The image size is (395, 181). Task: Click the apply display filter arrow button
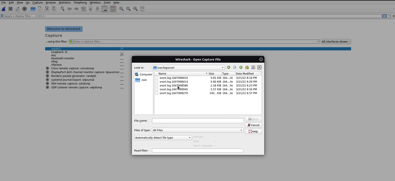384,16
